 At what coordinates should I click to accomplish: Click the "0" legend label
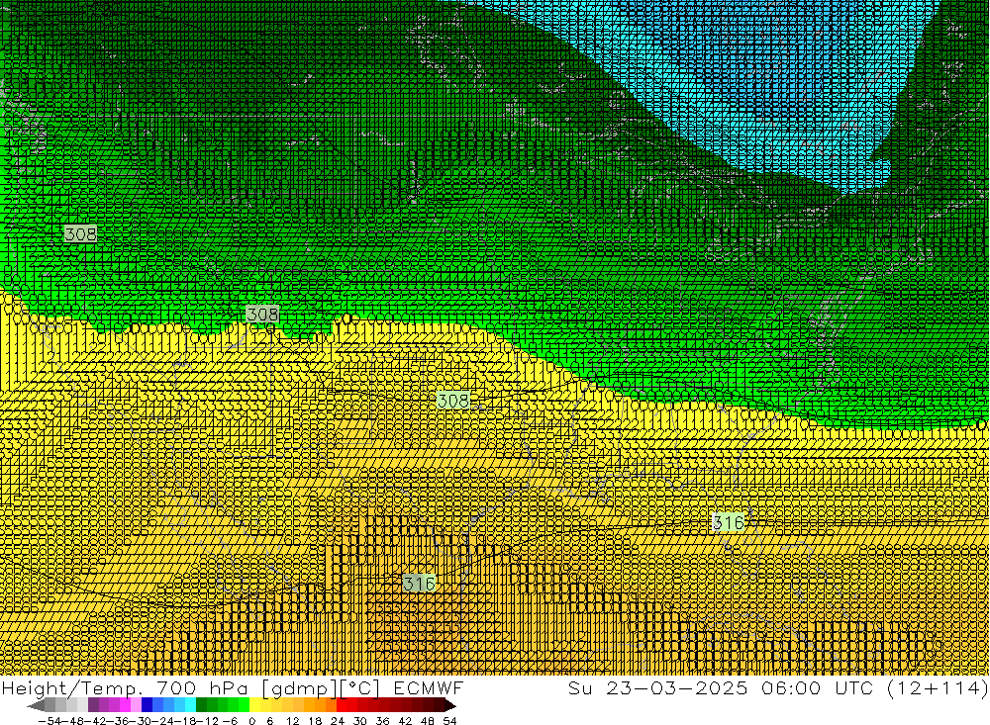(x=251, y=721)
